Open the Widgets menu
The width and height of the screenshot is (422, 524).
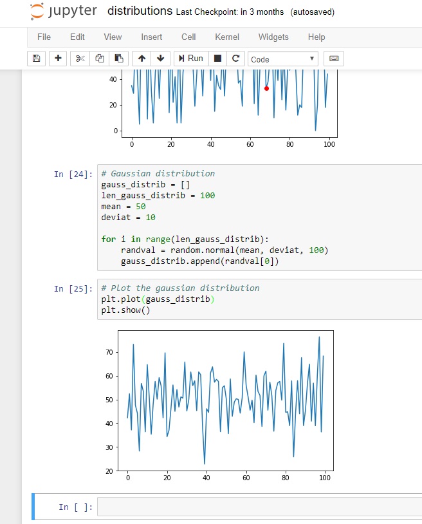coord(273,37)
